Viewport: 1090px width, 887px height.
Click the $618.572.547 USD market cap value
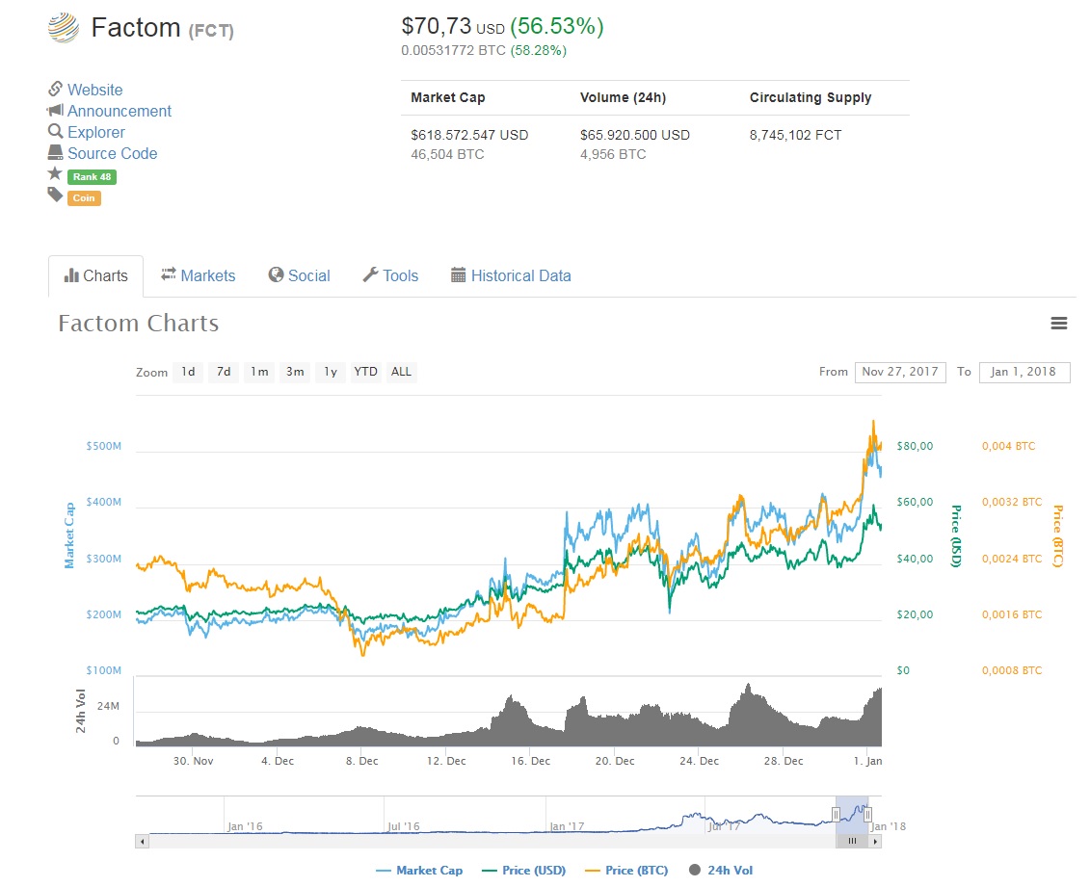point(469,135)
